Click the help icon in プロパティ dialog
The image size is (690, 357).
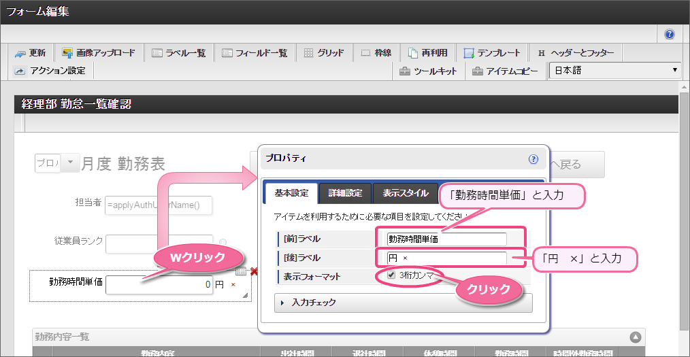click(x=533, y=158)
